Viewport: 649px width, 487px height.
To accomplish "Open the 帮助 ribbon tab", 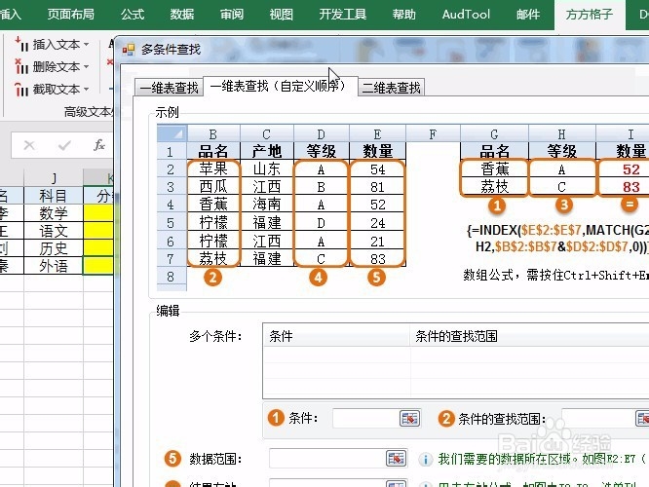I will click(x=404, y=15).
